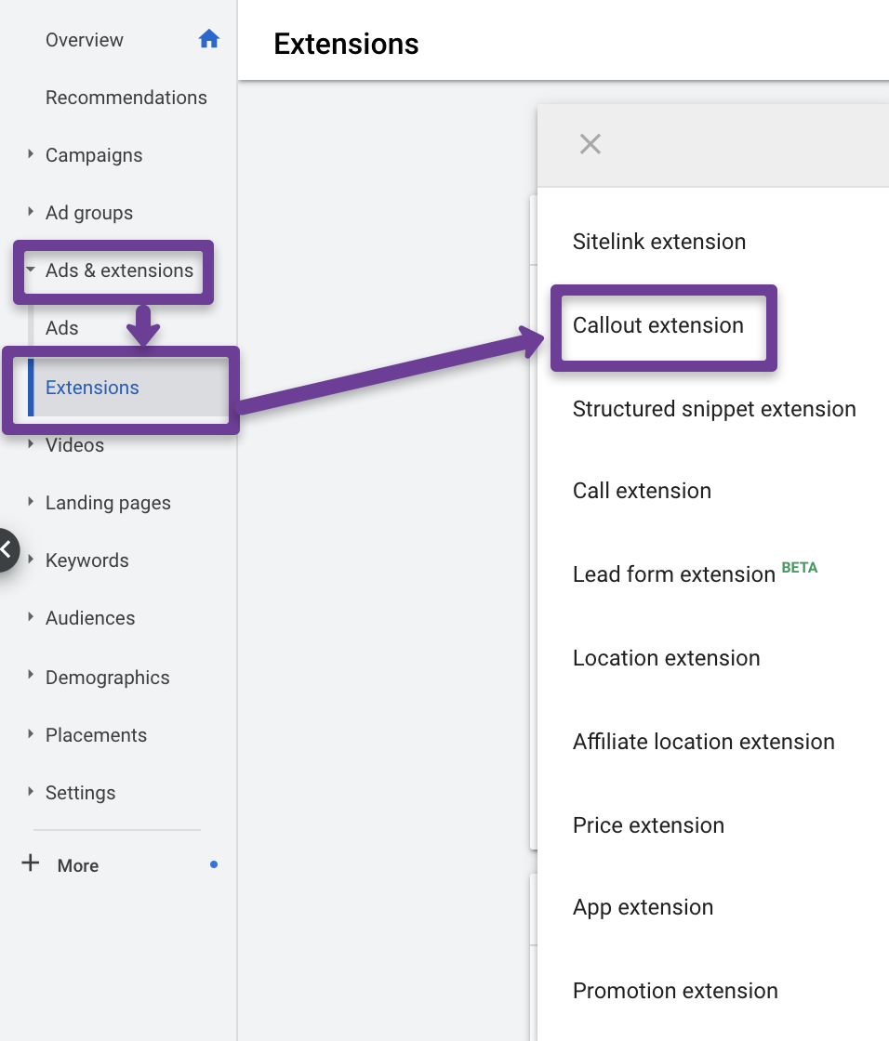Dismiss the extension type panel via the X

(590, 144)
